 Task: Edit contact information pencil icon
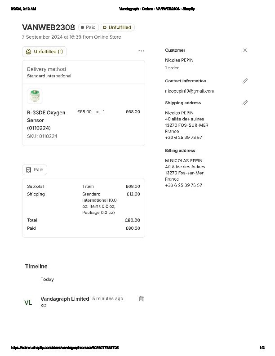tap(245, 81)
